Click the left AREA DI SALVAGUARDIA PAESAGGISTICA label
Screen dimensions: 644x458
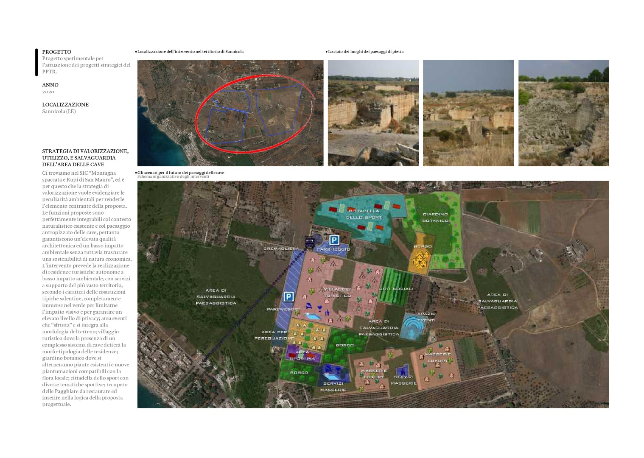(216, 297)
